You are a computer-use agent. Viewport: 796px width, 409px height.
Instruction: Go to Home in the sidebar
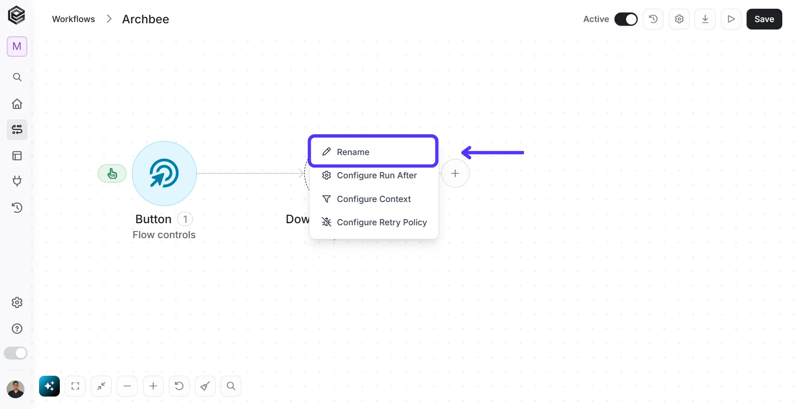[x=17, y=103]
